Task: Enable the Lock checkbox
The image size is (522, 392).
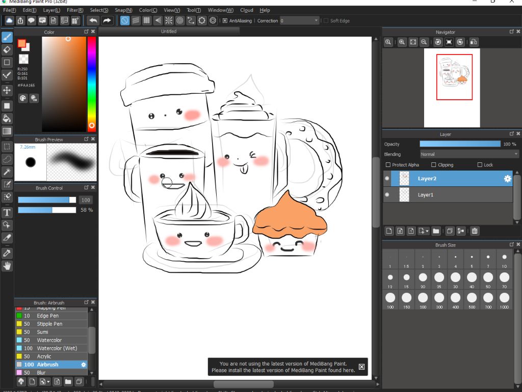Action: (x=480, y=165)
